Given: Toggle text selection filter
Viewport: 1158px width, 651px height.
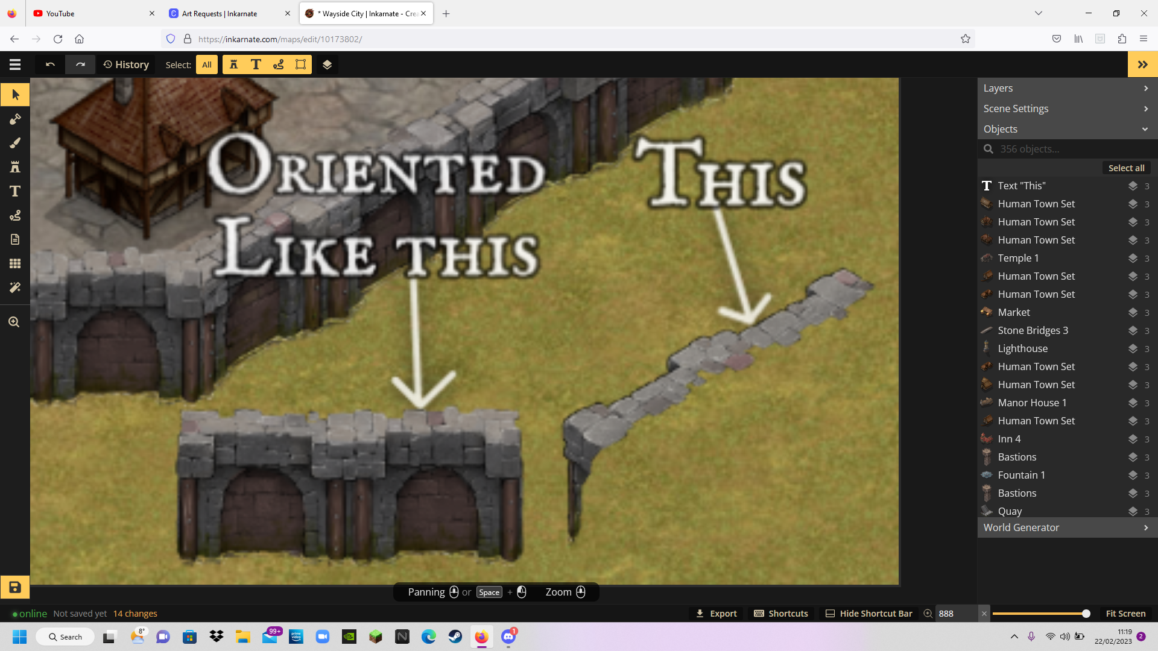Looking at the screenshot, I should click(x=256, y=64).
